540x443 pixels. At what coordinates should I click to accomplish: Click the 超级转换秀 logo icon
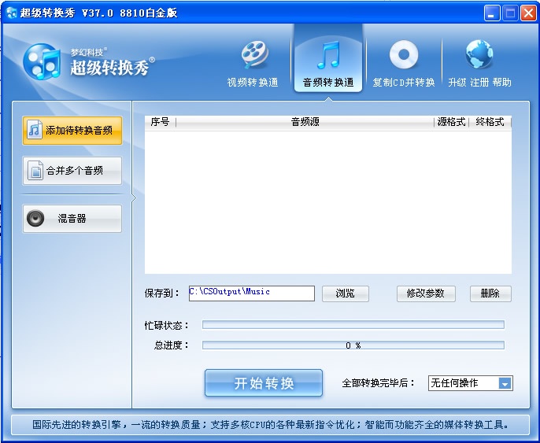coord(42,61)
